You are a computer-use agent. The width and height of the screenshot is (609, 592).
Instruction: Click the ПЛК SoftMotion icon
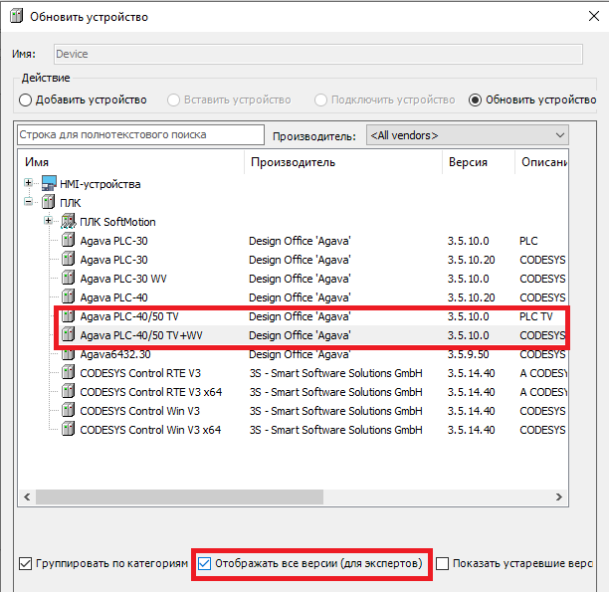(x=69, y=222)
